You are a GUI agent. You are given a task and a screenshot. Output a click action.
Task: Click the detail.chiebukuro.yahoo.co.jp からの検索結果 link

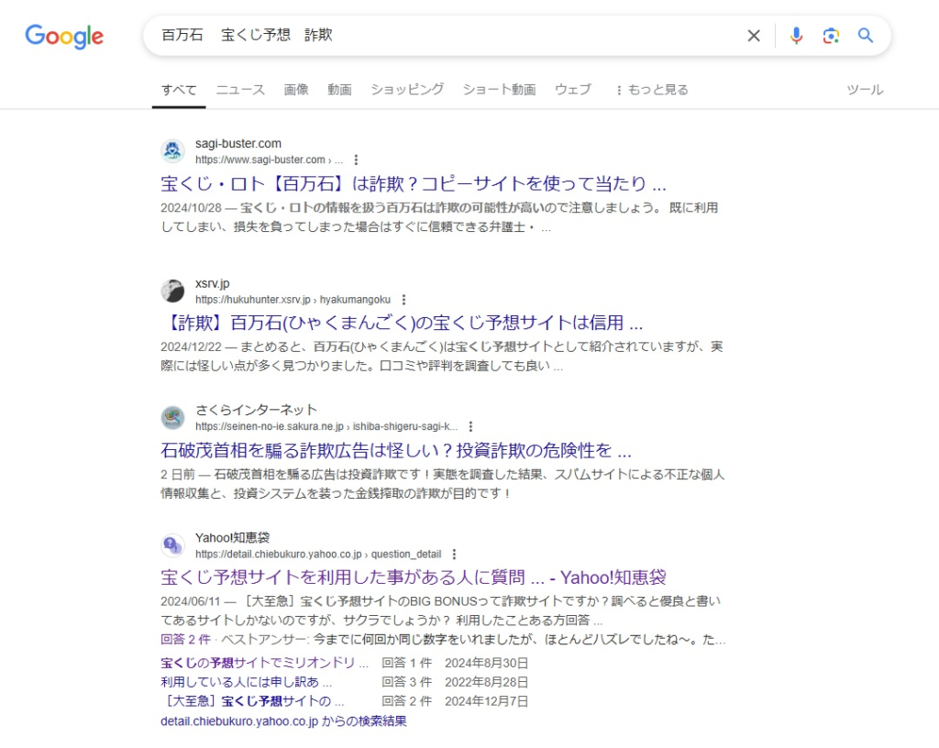(283, 721)
